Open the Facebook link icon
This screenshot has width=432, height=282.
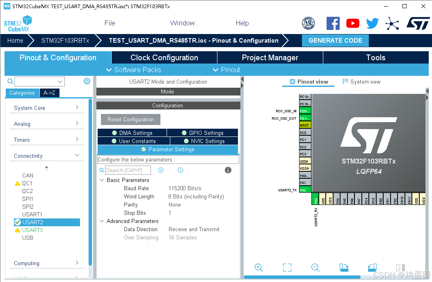point(333,23)
